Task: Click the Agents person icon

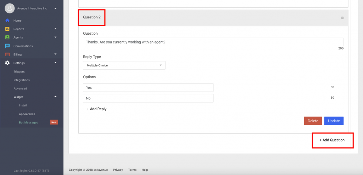Action: click(7, 37)
